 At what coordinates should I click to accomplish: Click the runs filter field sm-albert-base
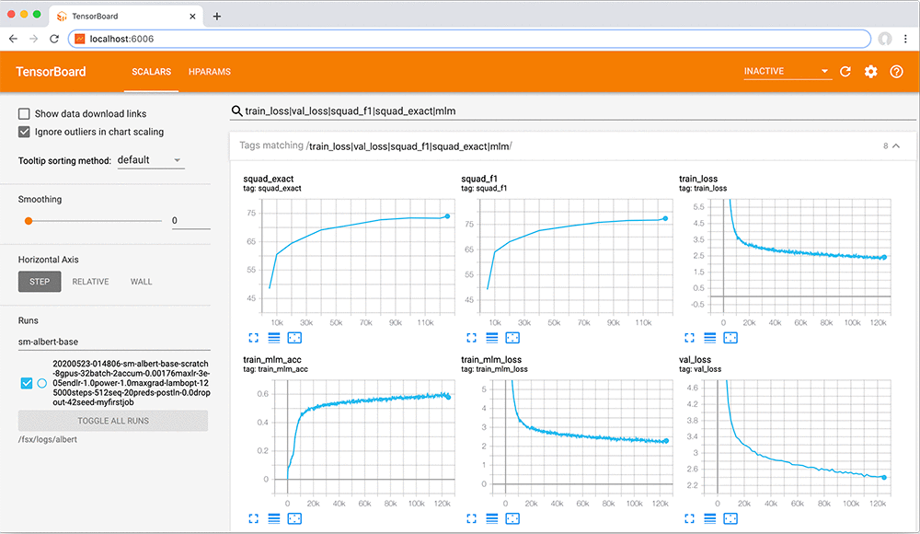point(114,342)
